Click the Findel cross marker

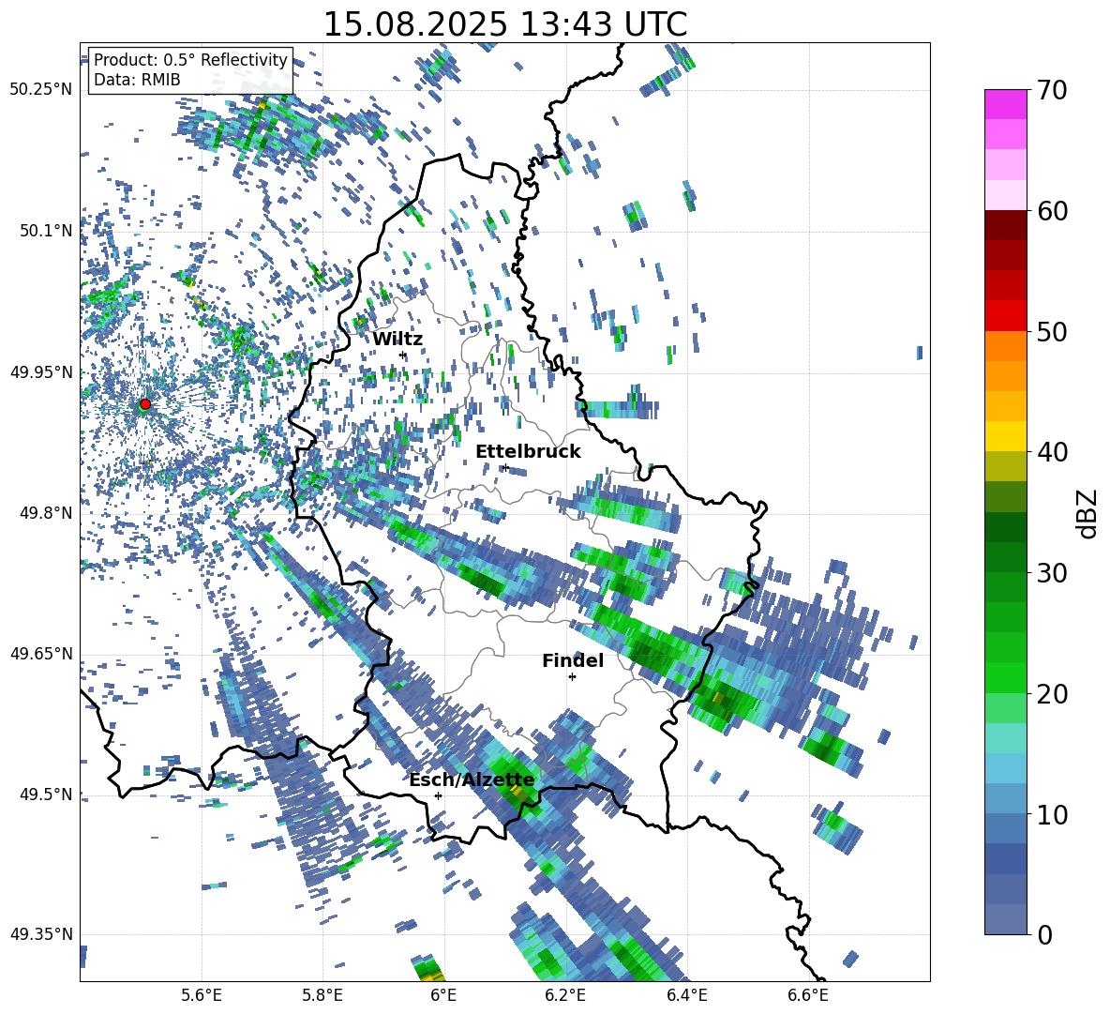tap(572, 676)
